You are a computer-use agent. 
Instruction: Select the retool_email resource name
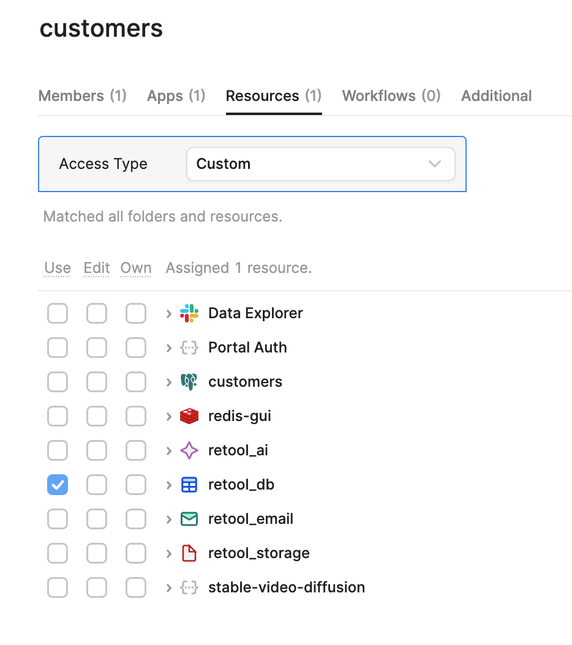250,519
